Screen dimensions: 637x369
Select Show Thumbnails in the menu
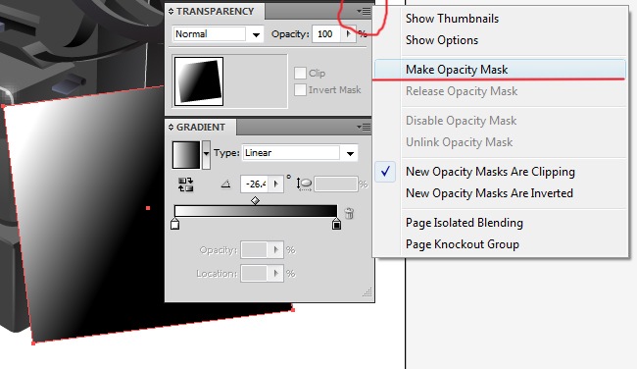pyautogui.click(x=452, y=19)
